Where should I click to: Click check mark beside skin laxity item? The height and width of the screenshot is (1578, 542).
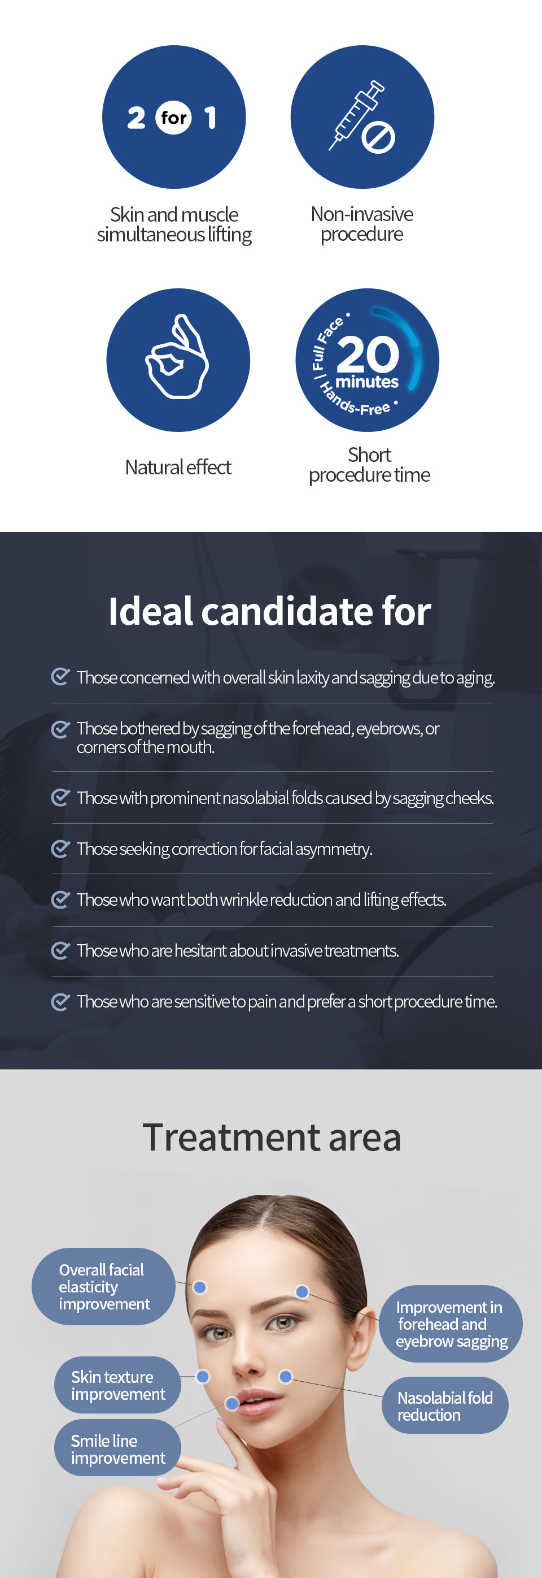click(x=60, y=677)
